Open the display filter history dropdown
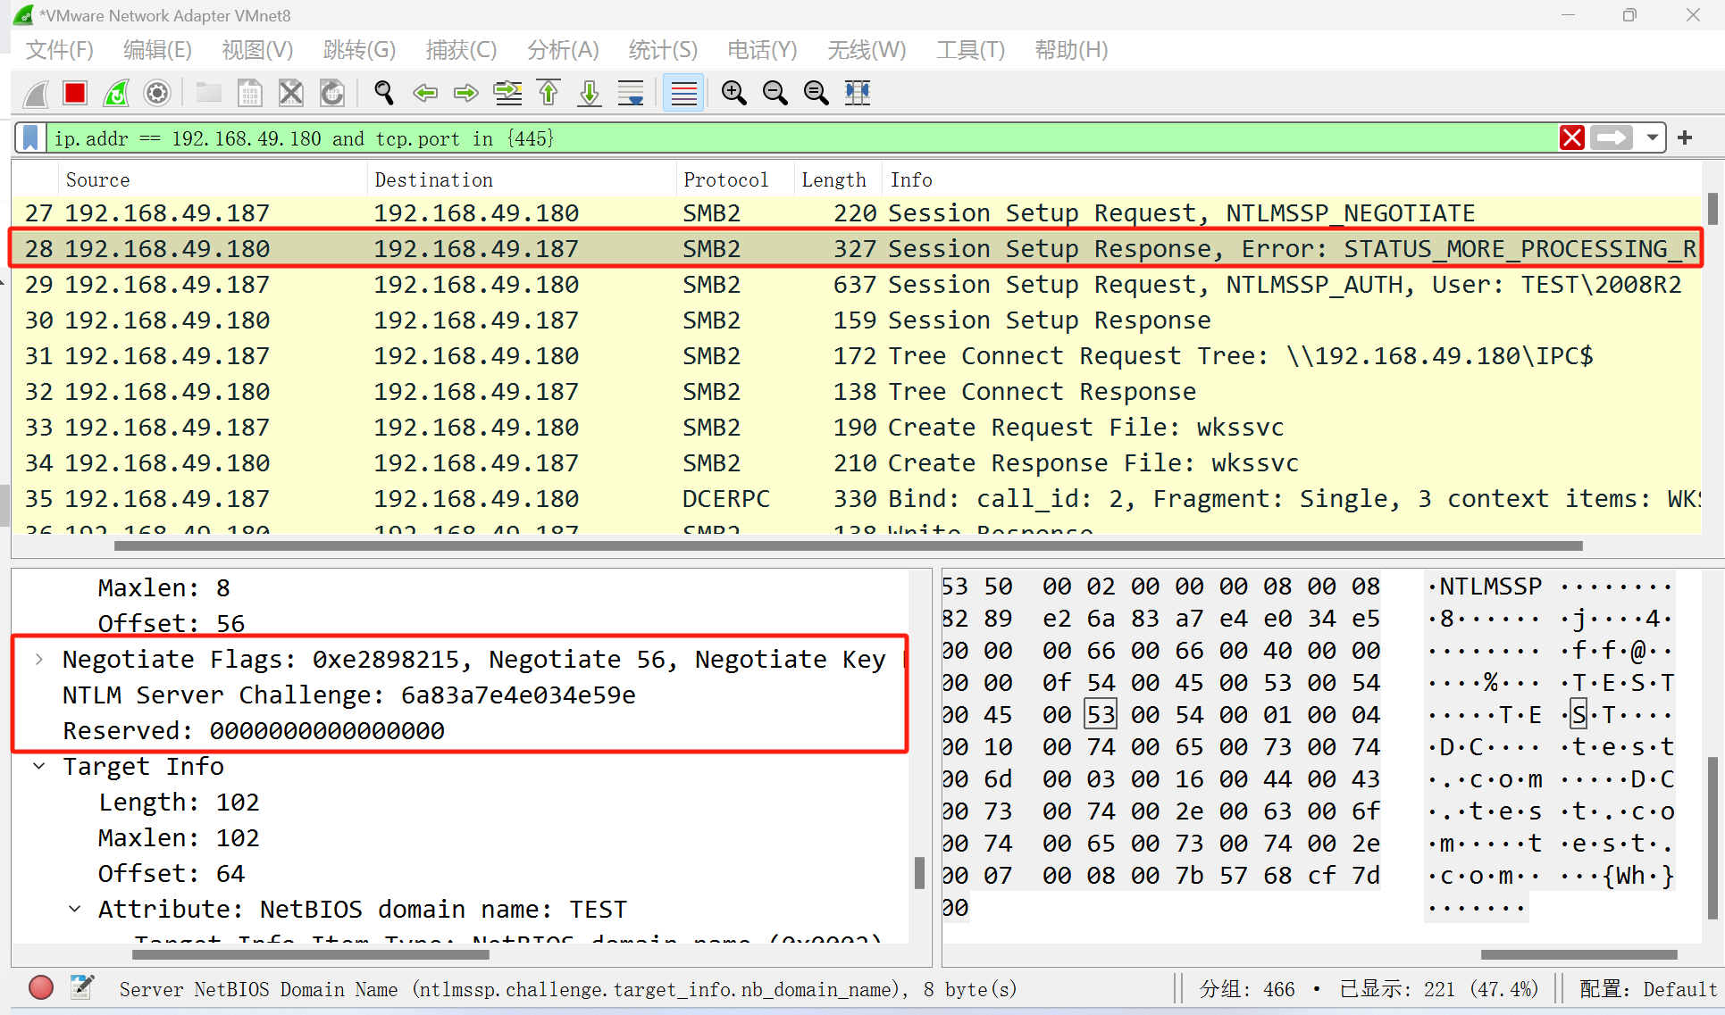Image resolution: width=1725 pixels, height=1015 pixels. tap(1652, 138)
